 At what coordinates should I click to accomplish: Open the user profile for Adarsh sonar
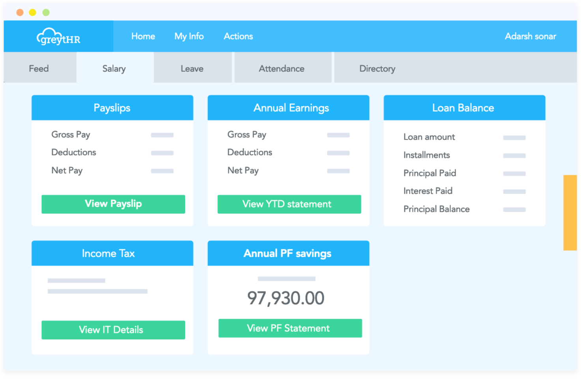pyautogui.click(x=530, y=36)
